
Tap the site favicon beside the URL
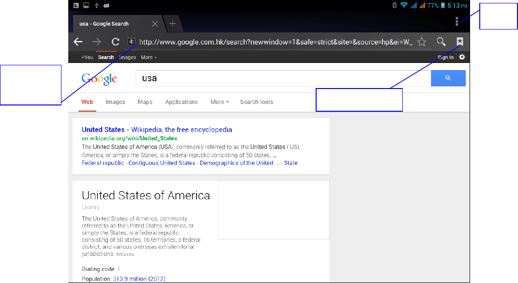[132, 42]
